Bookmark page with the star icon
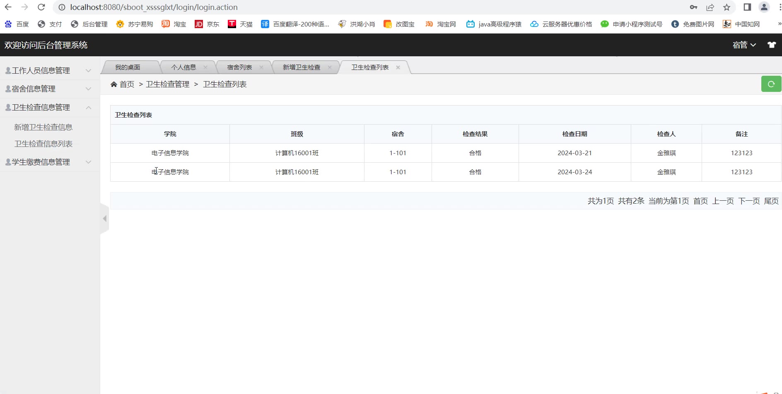Viewport: 782px width, 394px height. click(726, 7)
